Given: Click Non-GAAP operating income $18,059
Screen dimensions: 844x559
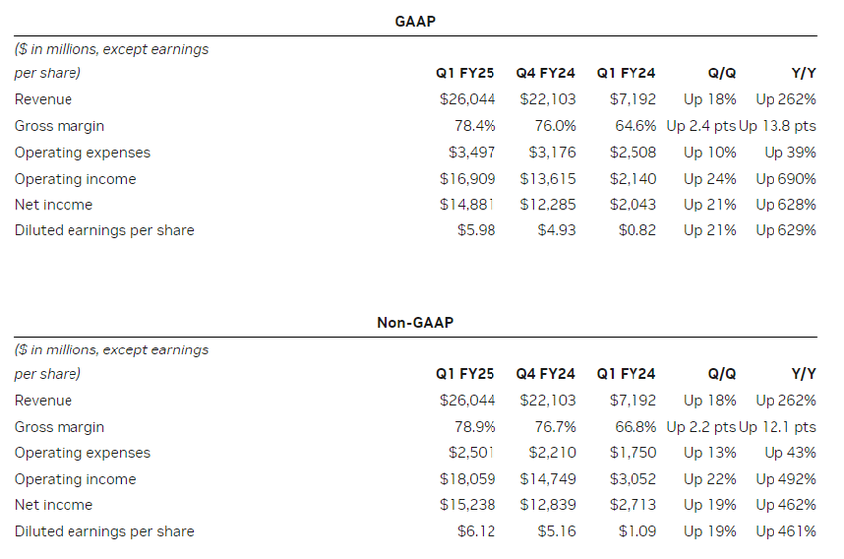Looking at the screenshot, I should coord(467,479).
